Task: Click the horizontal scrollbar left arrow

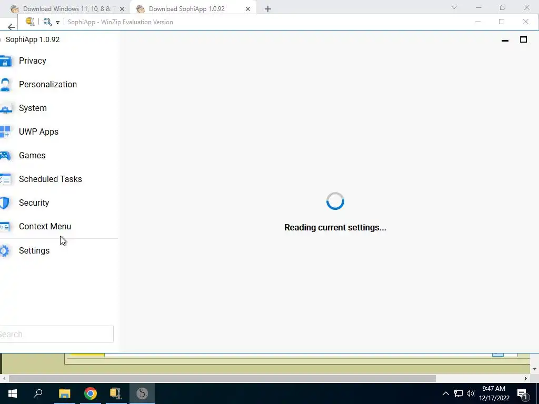Action: pos(4,379)
